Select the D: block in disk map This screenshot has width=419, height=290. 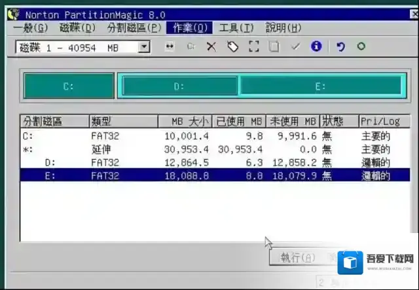click(180, 86)
